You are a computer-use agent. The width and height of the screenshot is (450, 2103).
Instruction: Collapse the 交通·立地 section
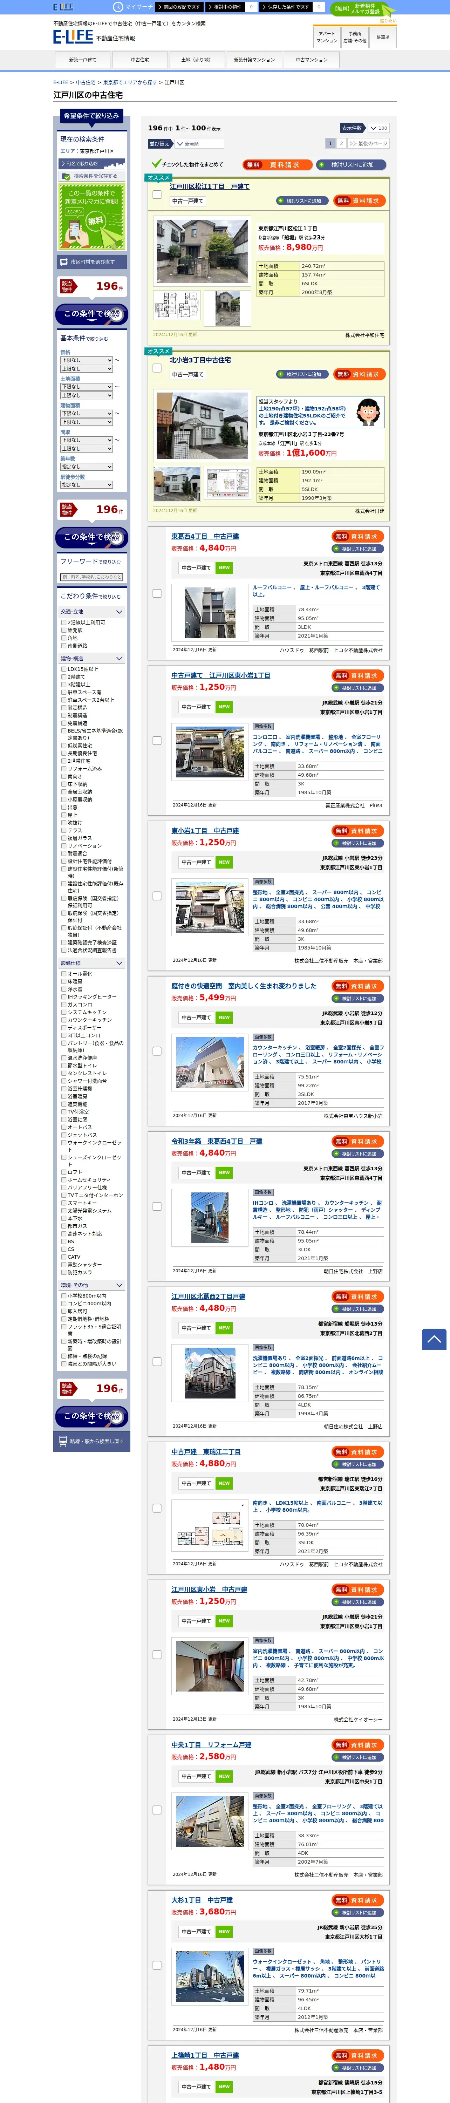(91, 612)
